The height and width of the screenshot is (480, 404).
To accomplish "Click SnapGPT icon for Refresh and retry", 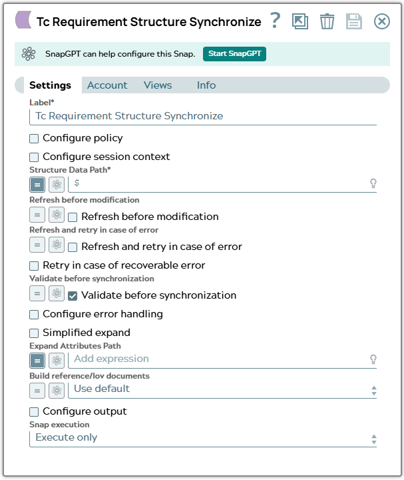I will coord(57,245).
